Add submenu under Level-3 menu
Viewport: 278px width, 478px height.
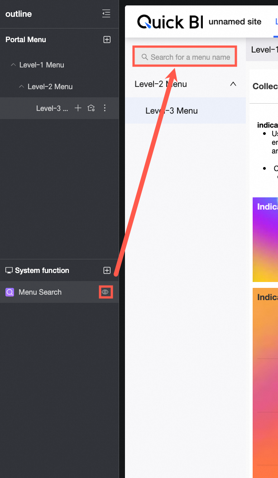(x=78, y=108)
